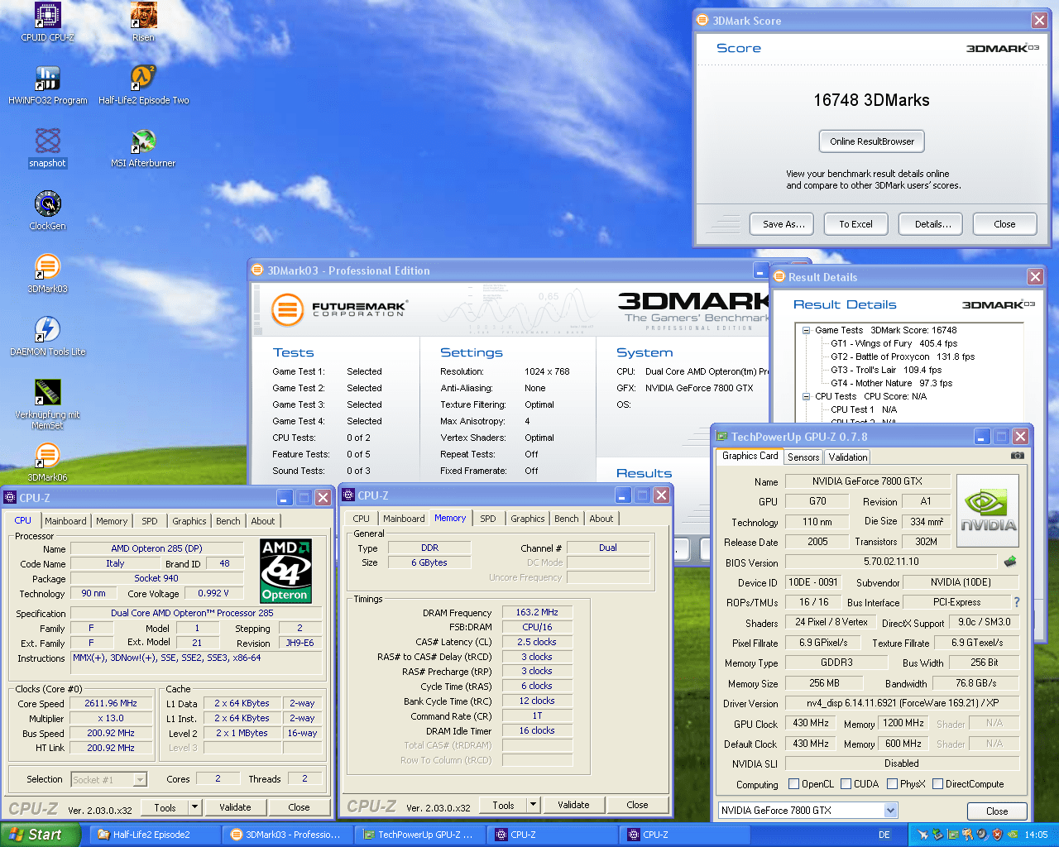
Task: Click the To Excel button
Action: click(x=855, y=224)
